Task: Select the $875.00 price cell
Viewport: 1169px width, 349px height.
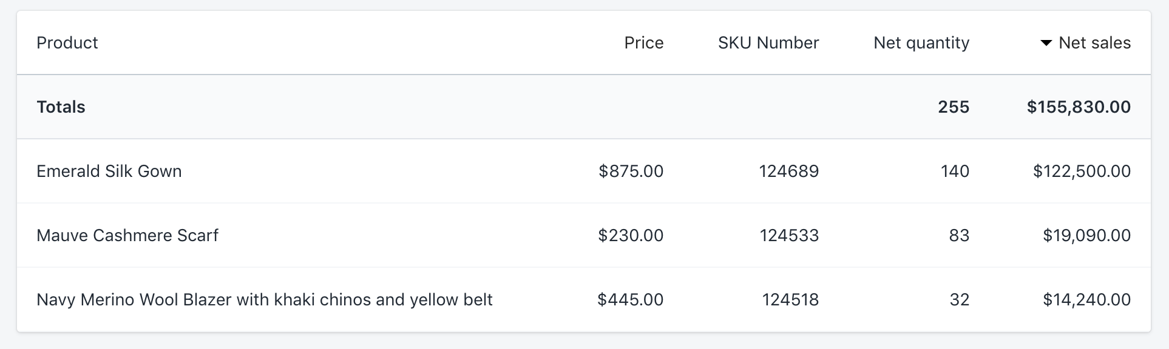Action: [631, 171]
